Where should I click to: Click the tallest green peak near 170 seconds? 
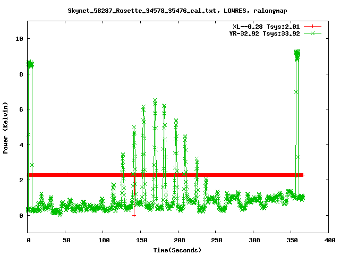coord(155,100)
